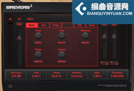Image resolution: width=134 pixels, height=91 pixels.
Task: Click the IN level fader handle
Action: pyautogui.click(x=19, y=39)
